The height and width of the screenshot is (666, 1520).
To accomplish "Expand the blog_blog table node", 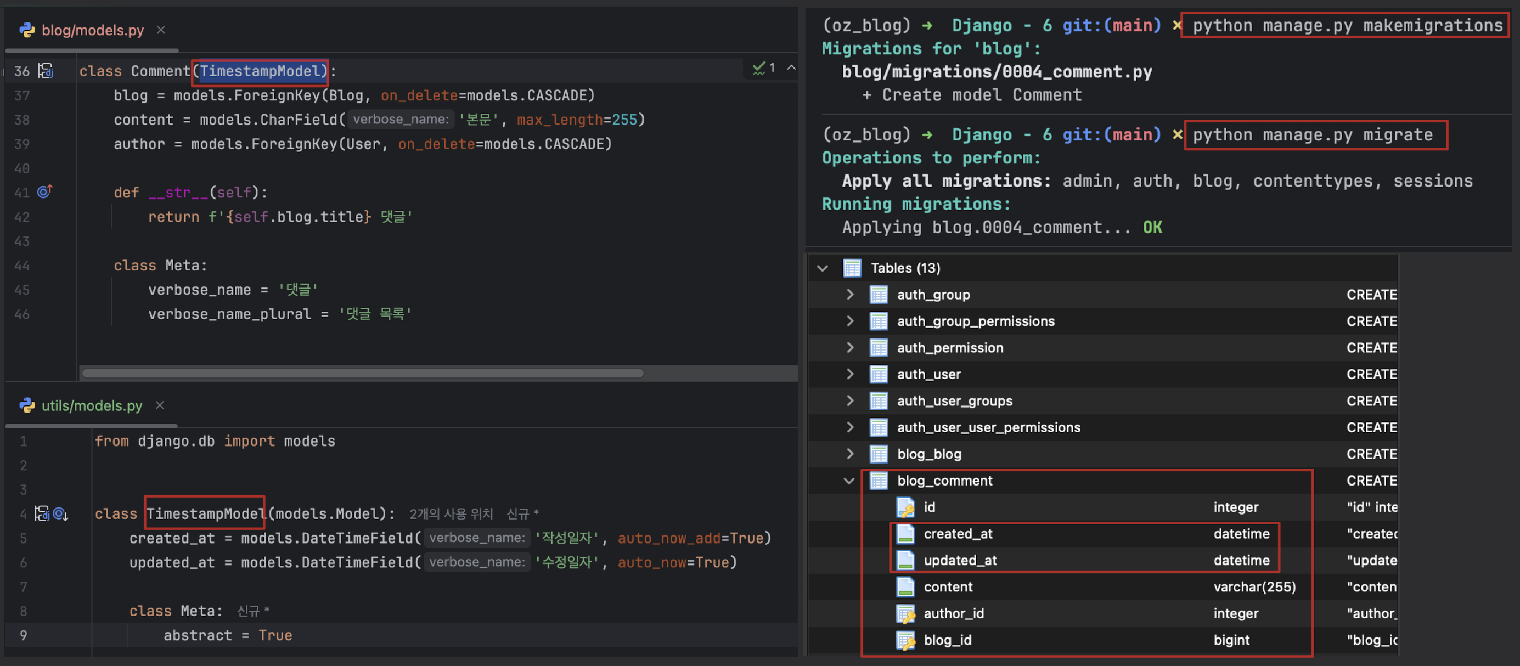I will (849, 454).
